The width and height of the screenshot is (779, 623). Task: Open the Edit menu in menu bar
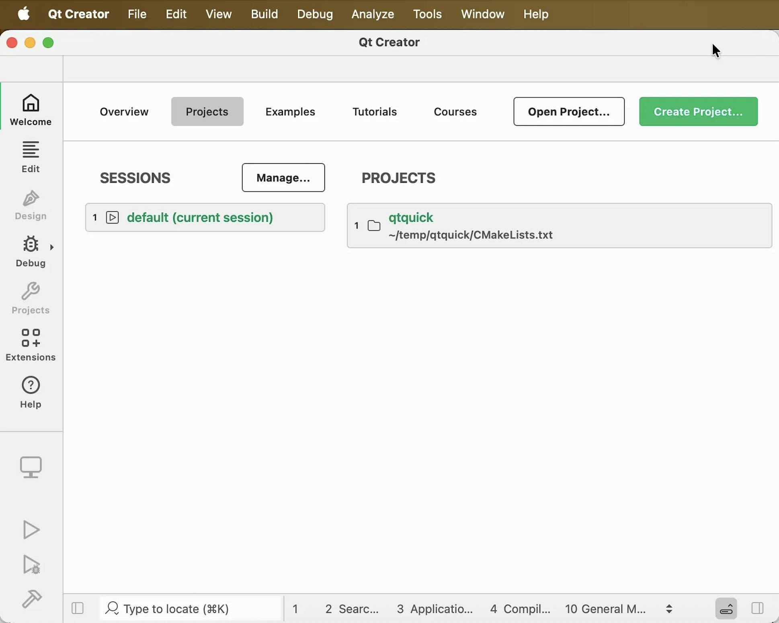(176, 14)
